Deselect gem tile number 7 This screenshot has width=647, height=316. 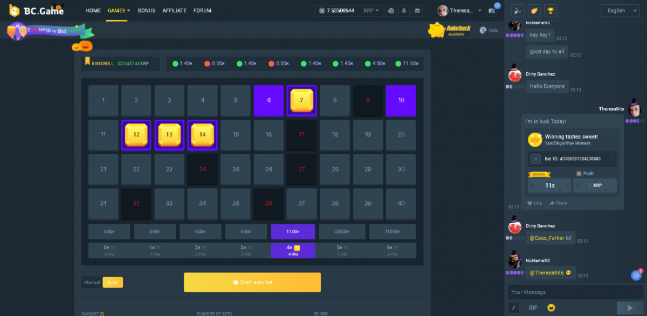(x=301, y=100)
